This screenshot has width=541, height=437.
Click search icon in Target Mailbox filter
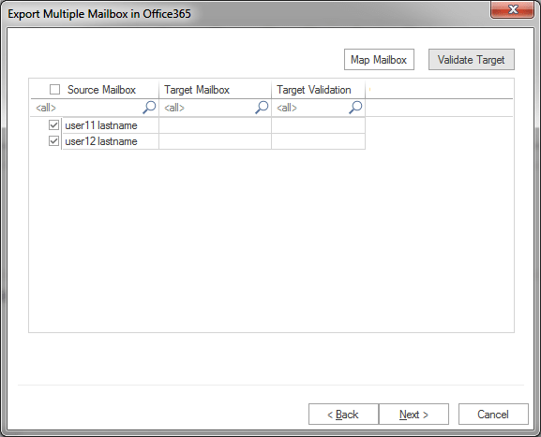[262, 108]
